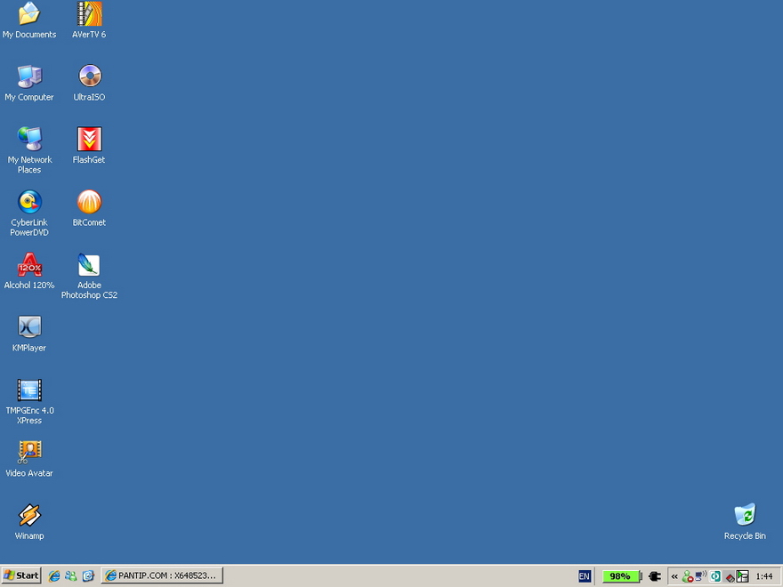Select the AVerTV 6 desktop icon
Image resolution: width=783 pixels, height=587 pixels.
[89, 20]
